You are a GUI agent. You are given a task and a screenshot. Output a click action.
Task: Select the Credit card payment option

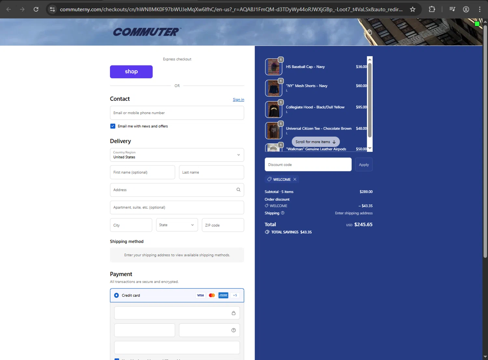pyautogui.click(x=116, y=295)
